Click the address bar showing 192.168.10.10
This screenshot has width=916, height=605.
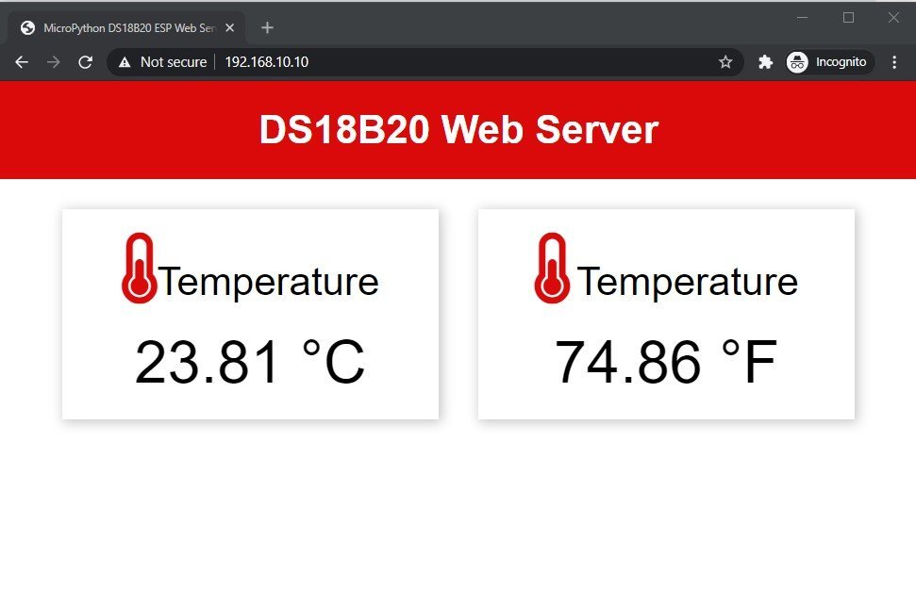pyautogui.click(x=425, y=62)
